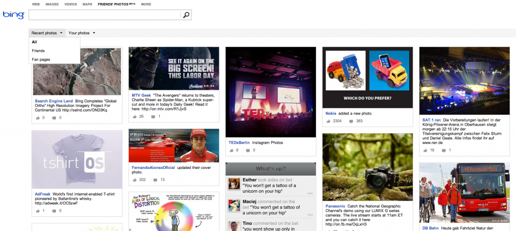Switch to the MAPS tab
Screen dimensions: 516x231
tap(87, 4)
